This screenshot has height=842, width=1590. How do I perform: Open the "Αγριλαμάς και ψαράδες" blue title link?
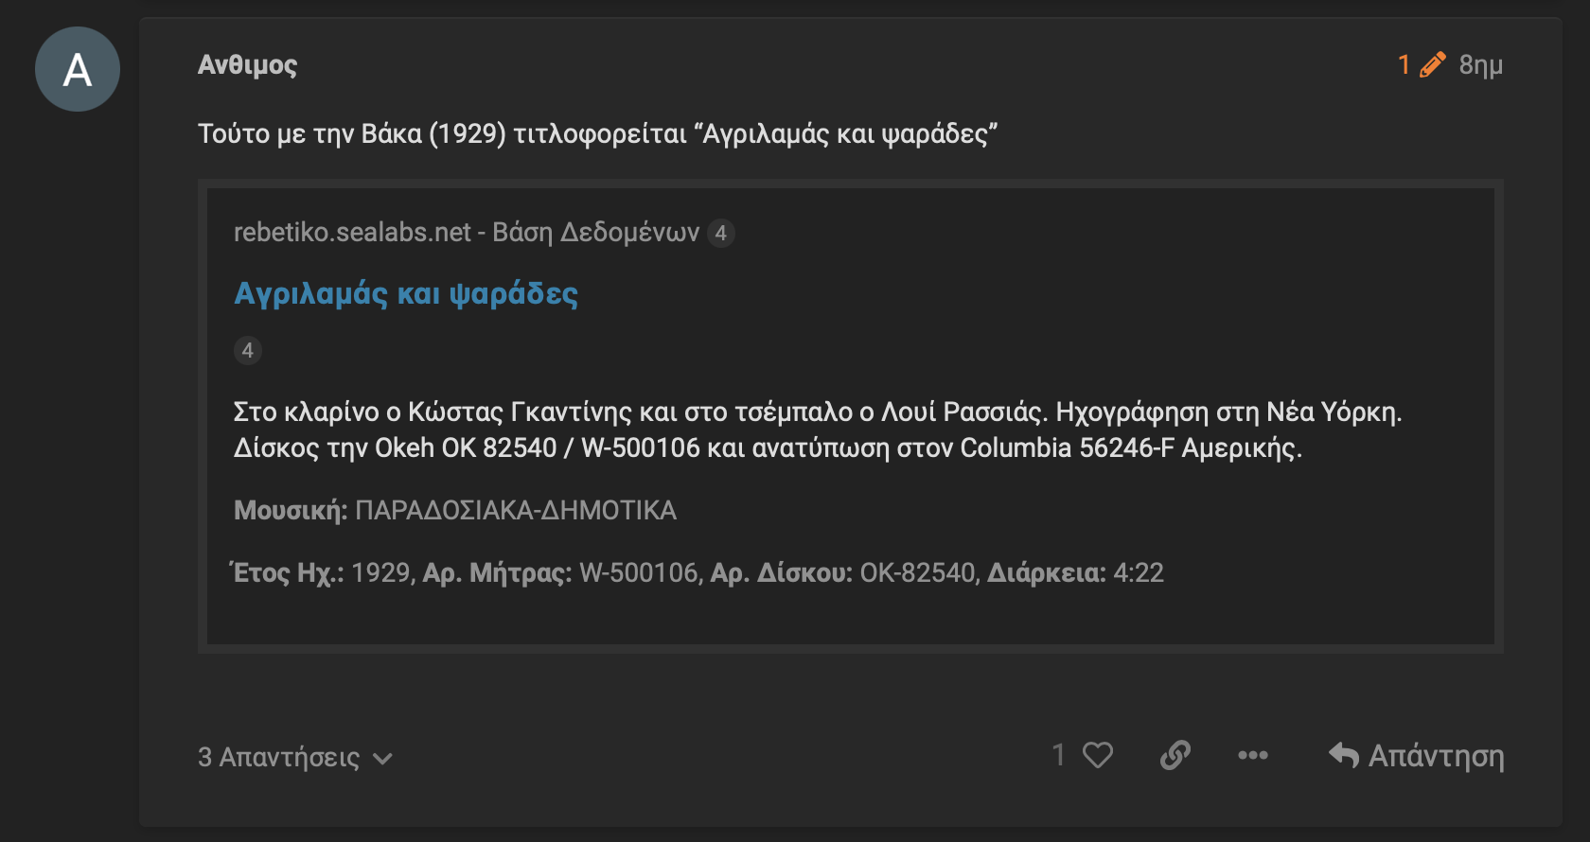point(406,293)
